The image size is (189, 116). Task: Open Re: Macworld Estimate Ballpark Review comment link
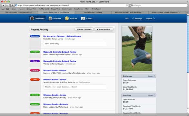click(x=62, y=36)
